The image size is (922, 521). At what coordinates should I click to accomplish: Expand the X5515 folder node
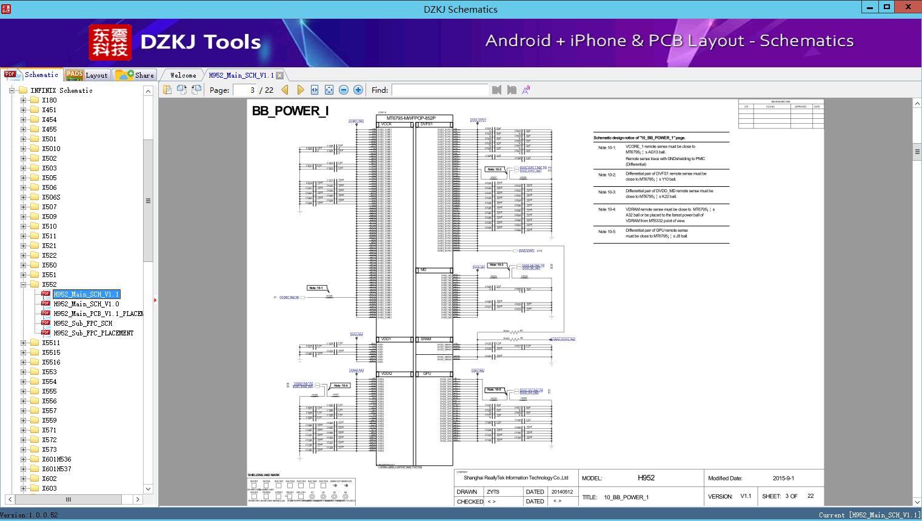(x=23, y=352)
